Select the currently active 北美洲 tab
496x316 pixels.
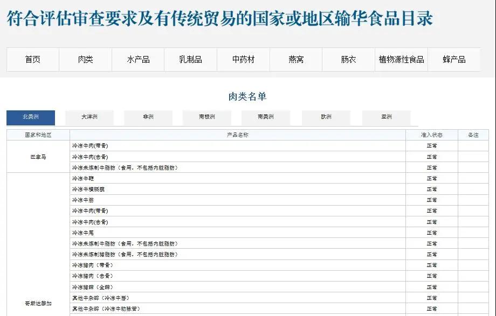31,117
